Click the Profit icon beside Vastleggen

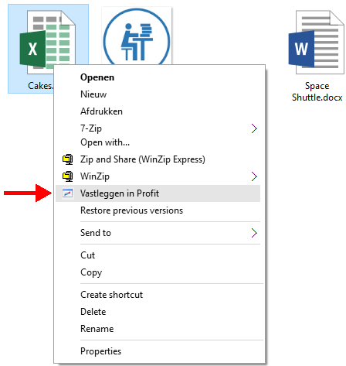pyautogui.click(x=68, y=193)
